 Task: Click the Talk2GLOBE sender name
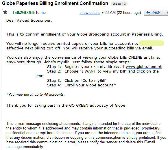(23, 12)
